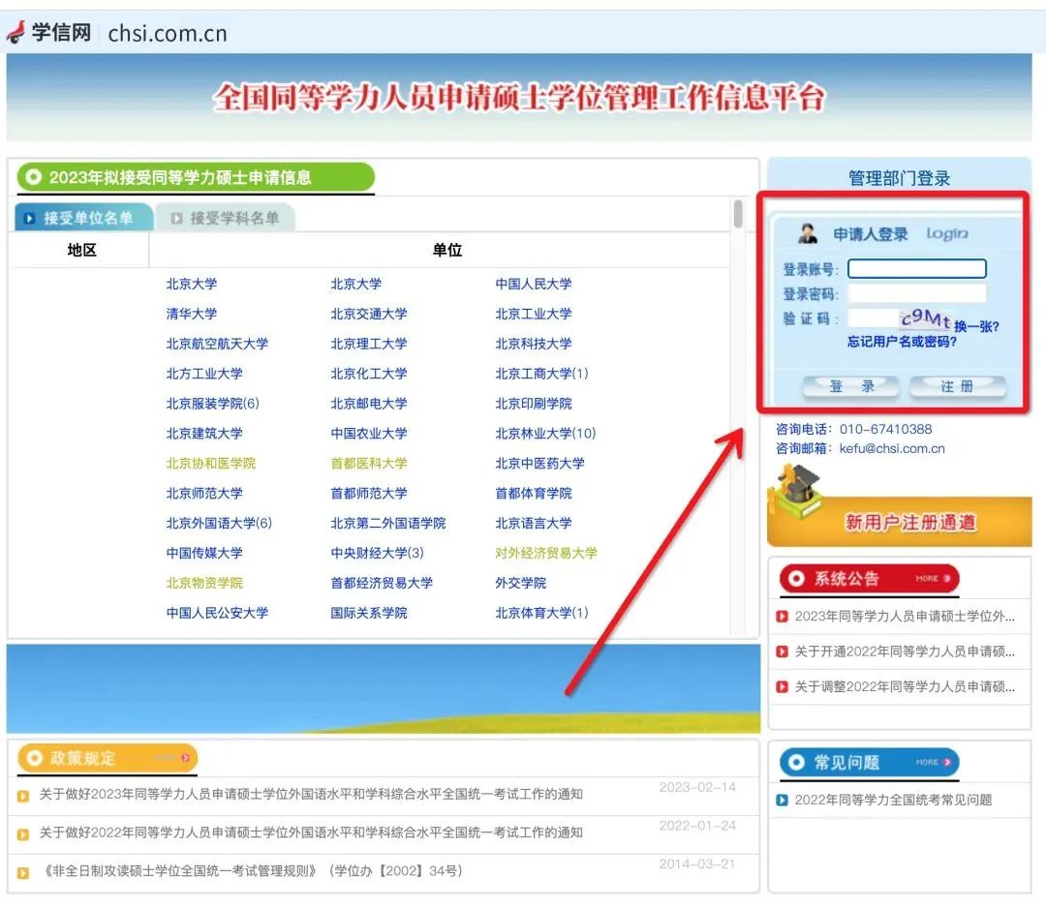Click the blue arrow icon on the 接受单位名单 tab

click(30, 218)
